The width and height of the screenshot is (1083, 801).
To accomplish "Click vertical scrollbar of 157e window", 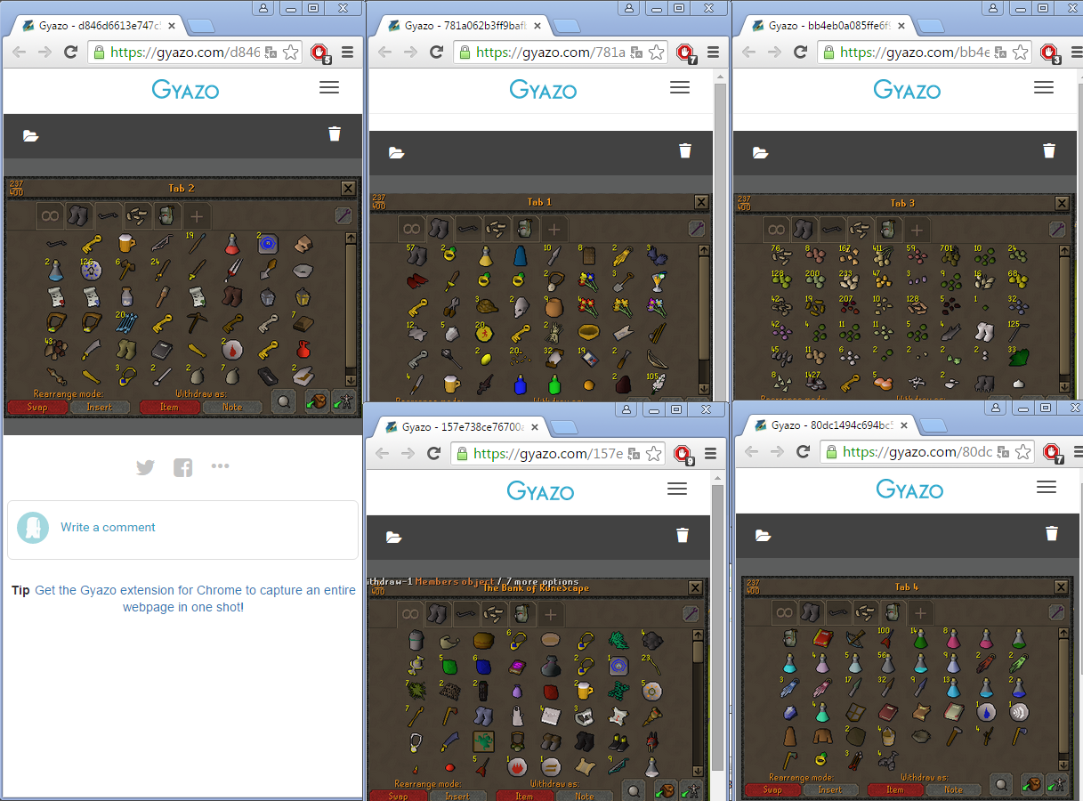I will 717,627.
